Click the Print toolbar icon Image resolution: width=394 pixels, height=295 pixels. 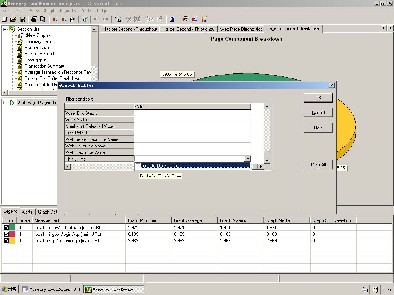pos(34,19)
